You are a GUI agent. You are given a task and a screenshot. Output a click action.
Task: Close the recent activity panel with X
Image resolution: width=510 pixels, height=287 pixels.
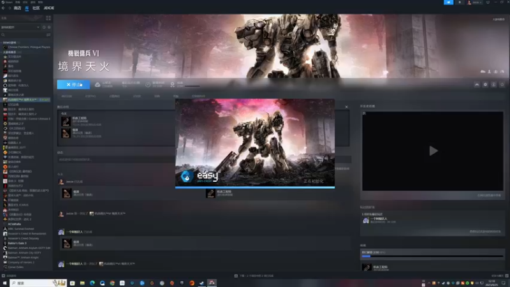346,107
